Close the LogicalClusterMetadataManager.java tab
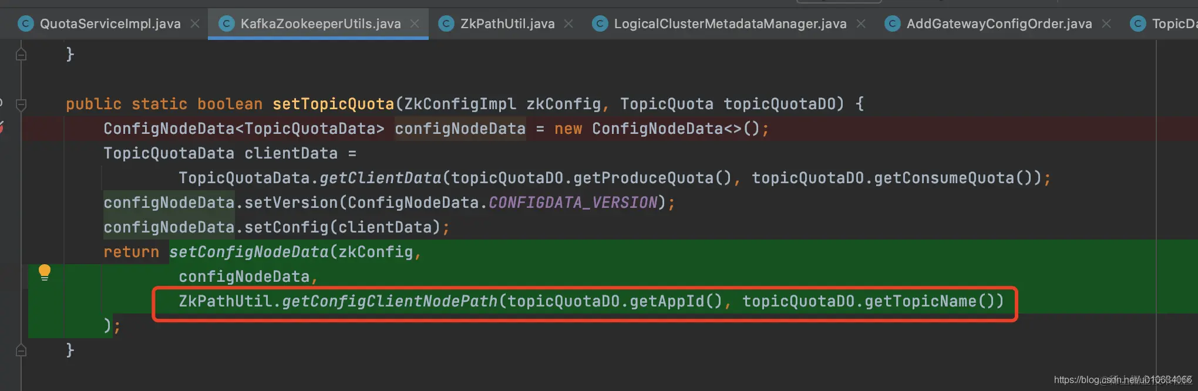 861,23
